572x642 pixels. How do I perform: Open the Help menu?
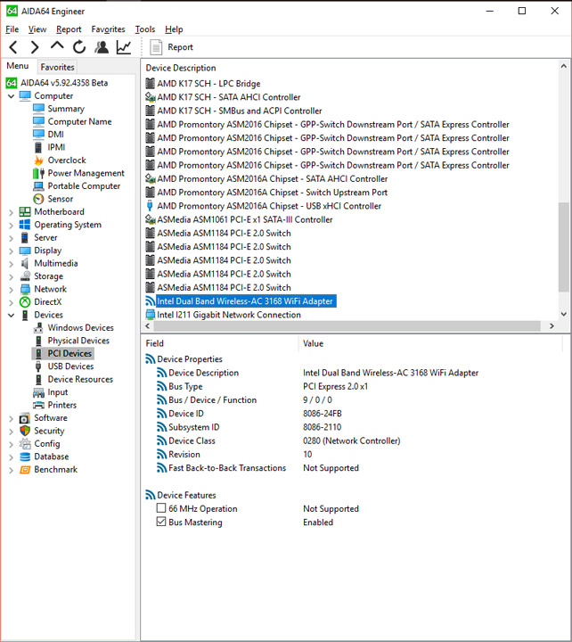[x=174, y=29]
